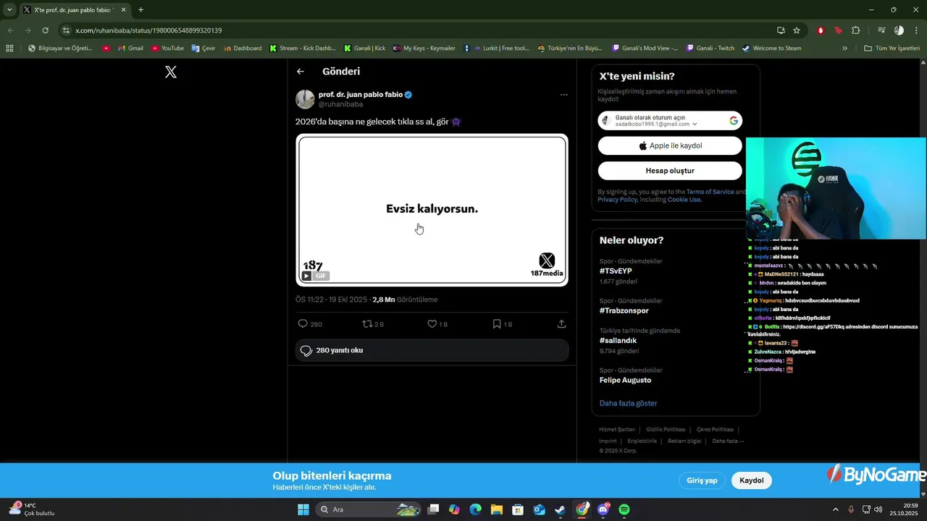The height and width of the screenshot is (521, 927).
Task: Open the ruhanibaba profile avatar
Action: (x=305, y=99)
